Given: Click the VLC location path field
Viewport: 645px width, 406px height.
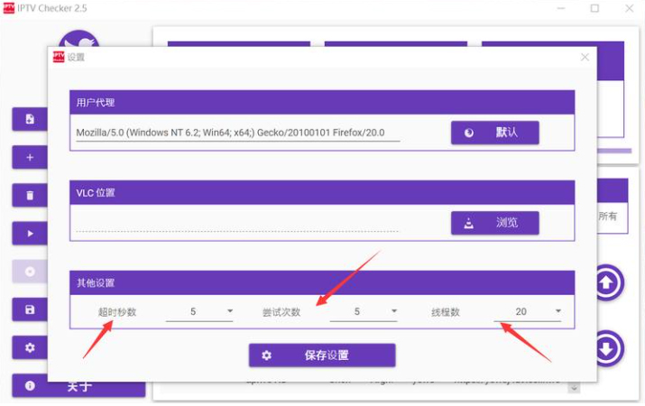Looking at the screenshot, I should [237, 223].
